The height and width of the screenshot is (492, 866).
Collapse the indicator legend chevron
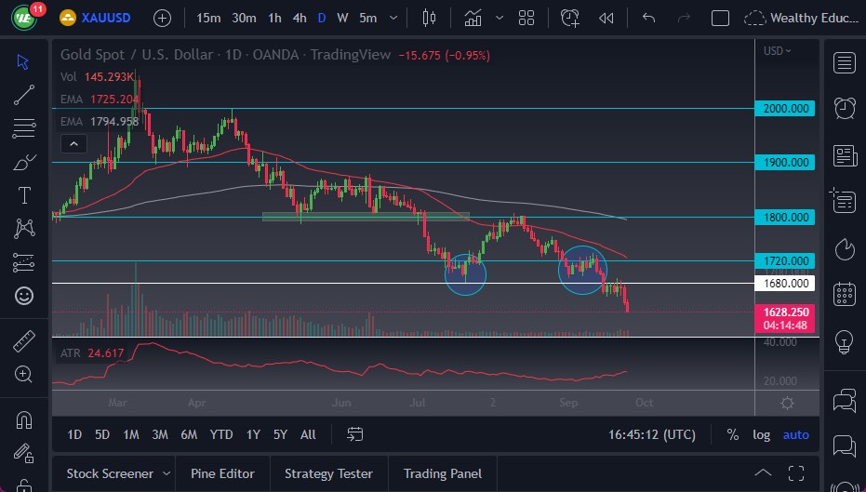[73, 143]
